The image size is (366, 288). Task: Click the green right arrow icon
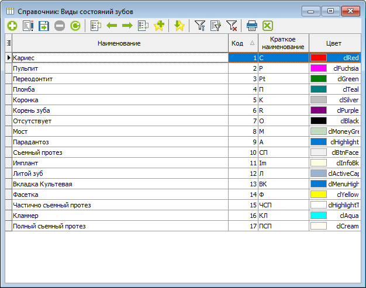127,26
